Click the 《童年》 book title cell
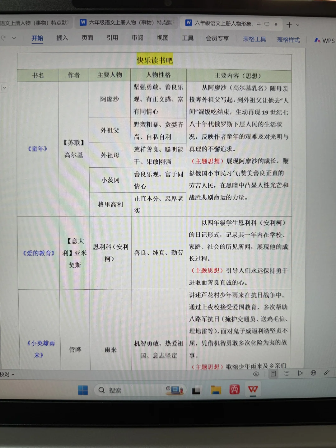 (38, 149)
